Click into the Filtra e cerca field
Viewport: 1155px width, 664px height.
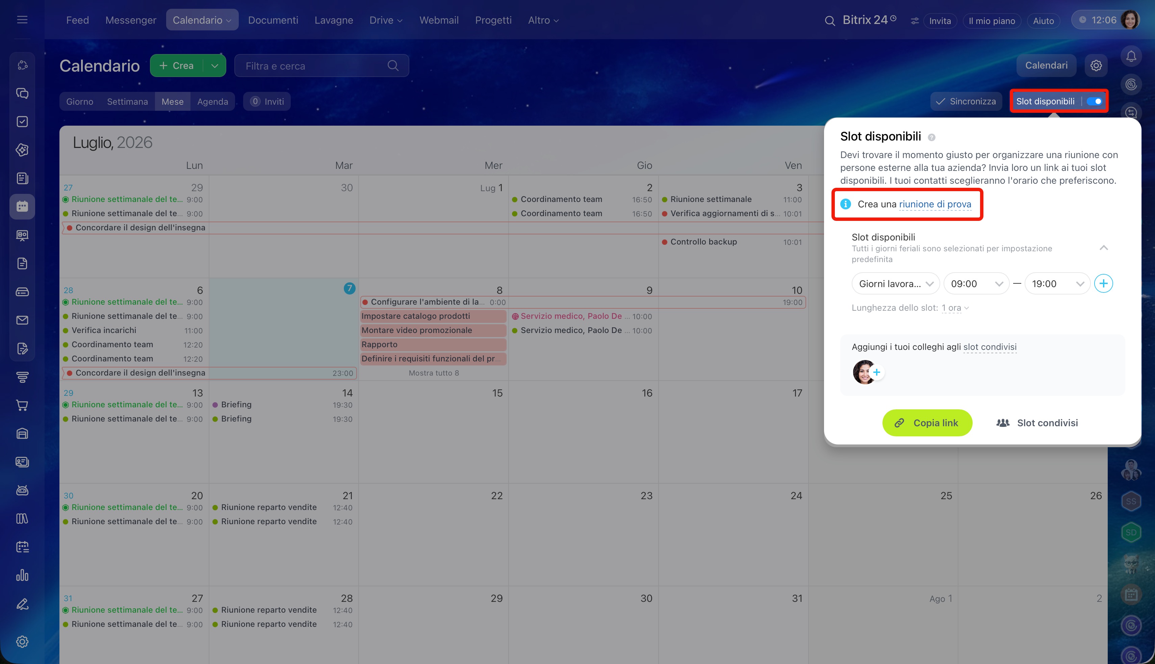click(x=322, y=66)
